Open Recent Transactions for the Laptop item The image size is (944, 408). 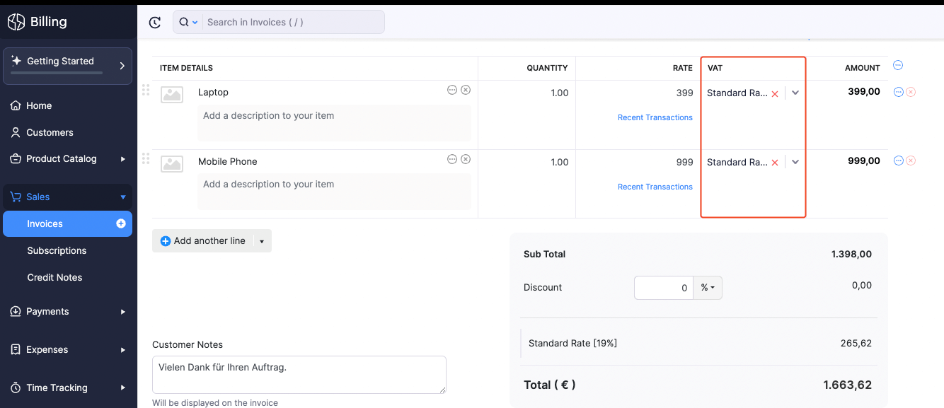tap(655, 117)
